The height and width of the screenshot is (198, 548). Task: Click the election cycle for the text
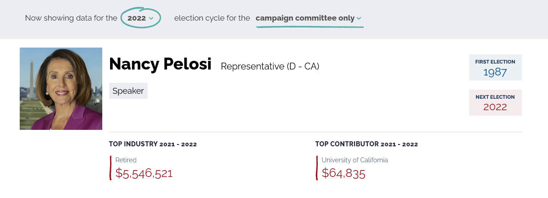coord(212,18)
